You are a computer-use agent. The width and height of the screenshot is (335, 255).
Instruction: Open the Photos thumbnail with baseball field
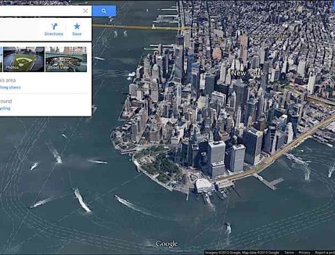point(24,59)
